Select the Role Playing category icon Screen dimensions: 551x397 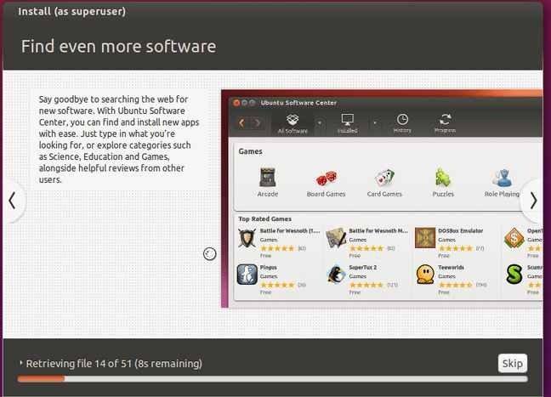coord(502,178)
